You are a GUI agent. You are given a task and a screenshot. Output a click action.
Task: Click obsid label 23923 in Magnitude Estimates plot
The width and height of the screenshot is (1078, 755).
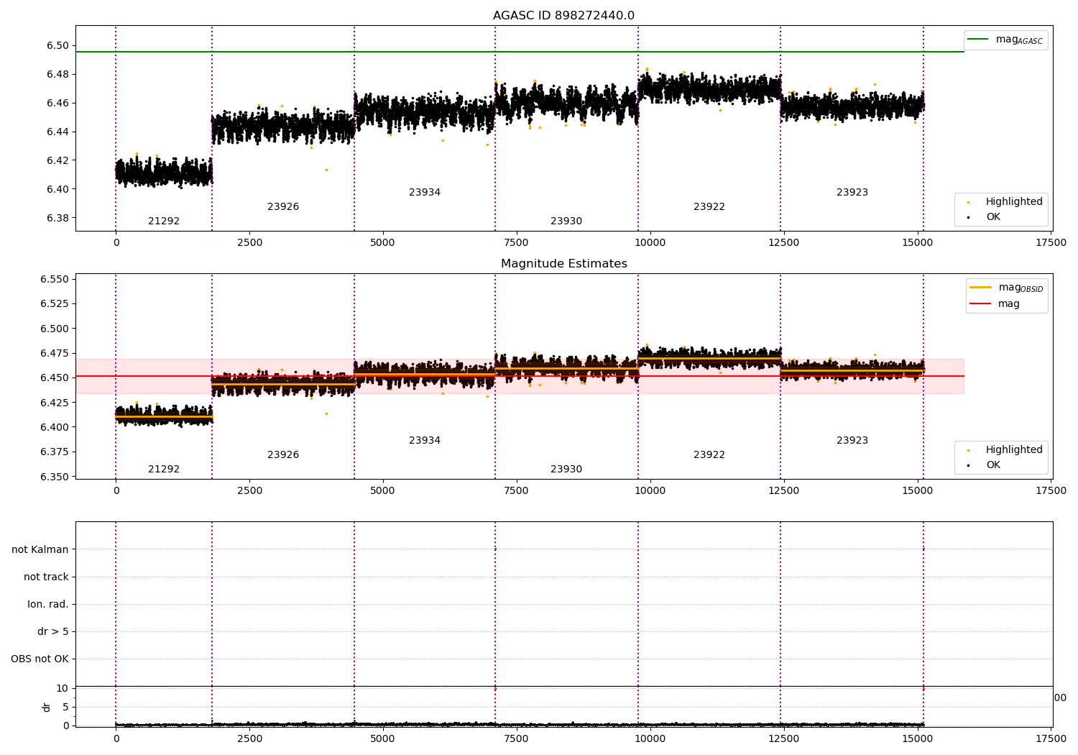point(852,441)
